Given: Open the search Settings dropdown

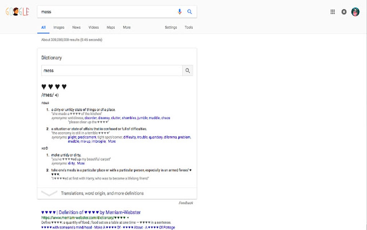Looking at the screenshot, I should click(171, 27).
